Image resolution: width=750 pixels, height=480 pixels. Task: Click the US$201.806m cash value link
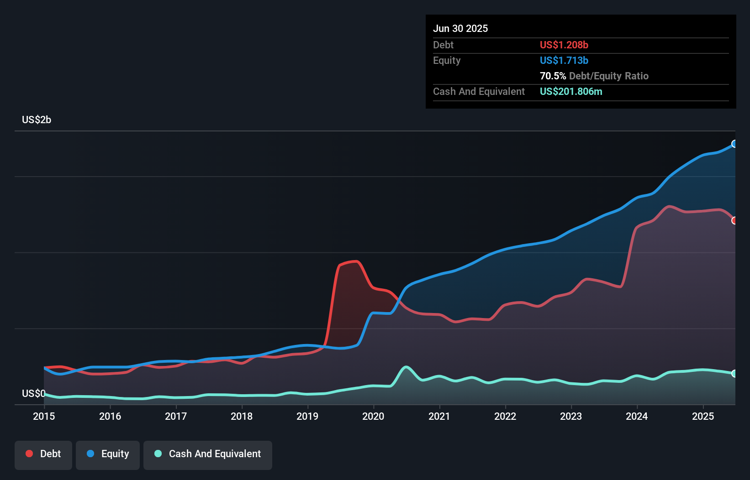571,91
